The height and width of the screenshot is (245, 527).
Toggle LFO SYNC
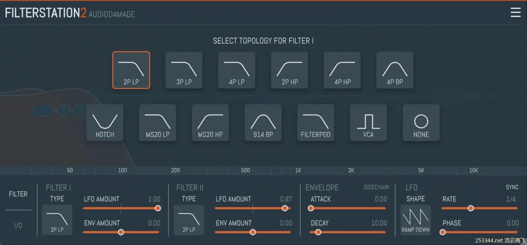[512, 187]
